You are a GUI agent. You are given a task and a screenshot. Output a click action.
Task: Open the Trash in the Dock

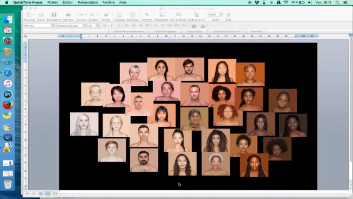(8, 184)
